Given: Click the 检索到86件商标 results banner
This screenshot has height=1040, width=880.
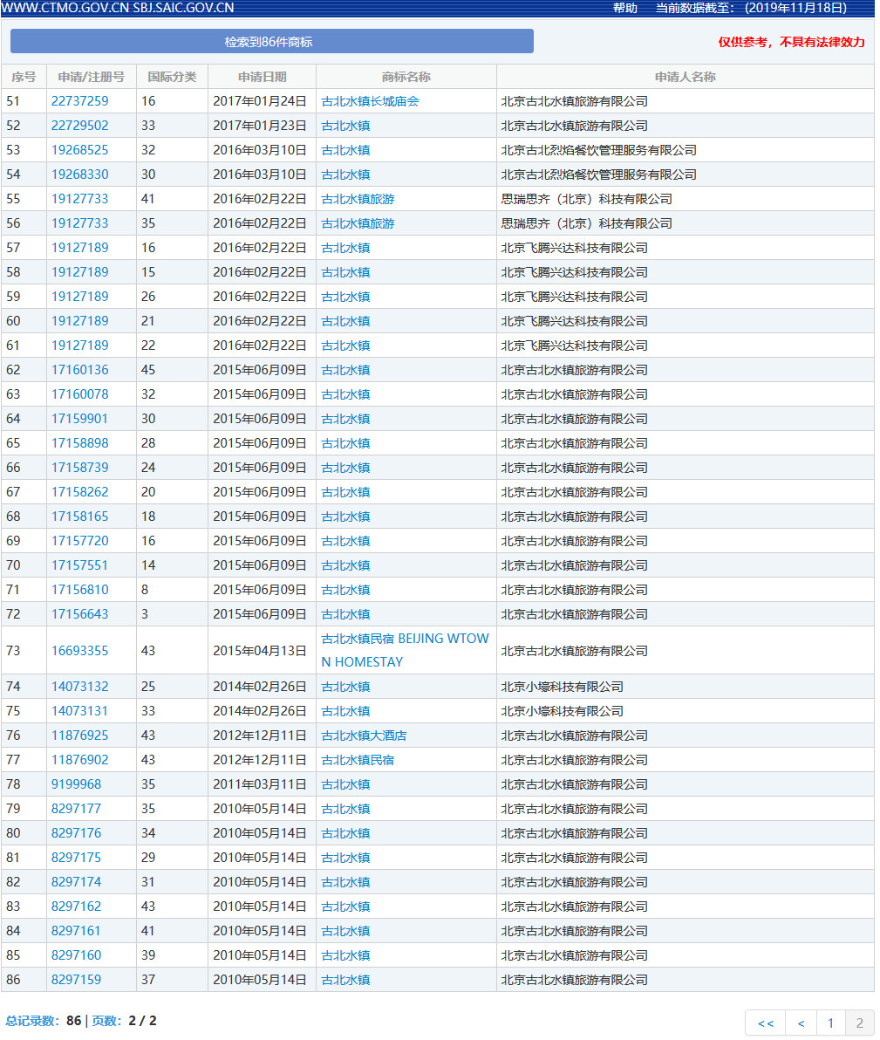Looking at the screenshot, I should pos(272,41).
